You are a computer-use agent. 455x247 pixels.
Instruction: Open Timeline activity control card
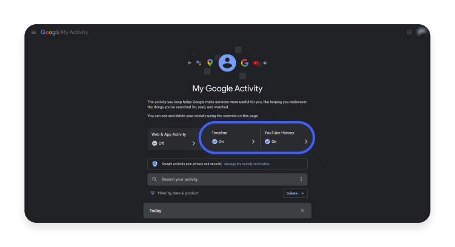pyautogui.click(x=233, y=137)
